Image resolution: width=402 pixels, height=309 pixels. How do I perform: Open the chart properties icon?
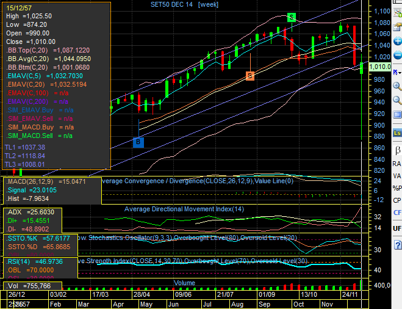[398, 27]
